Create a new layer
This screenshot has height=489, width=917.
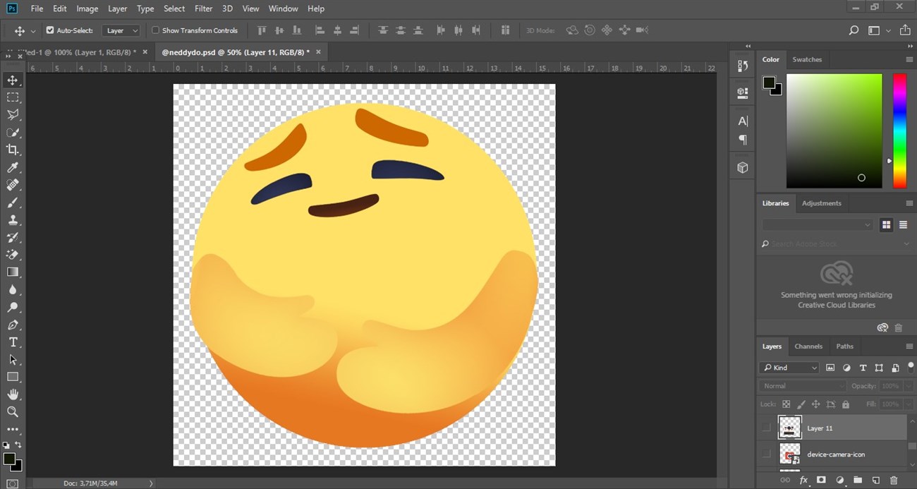click(x=875, y=480)
